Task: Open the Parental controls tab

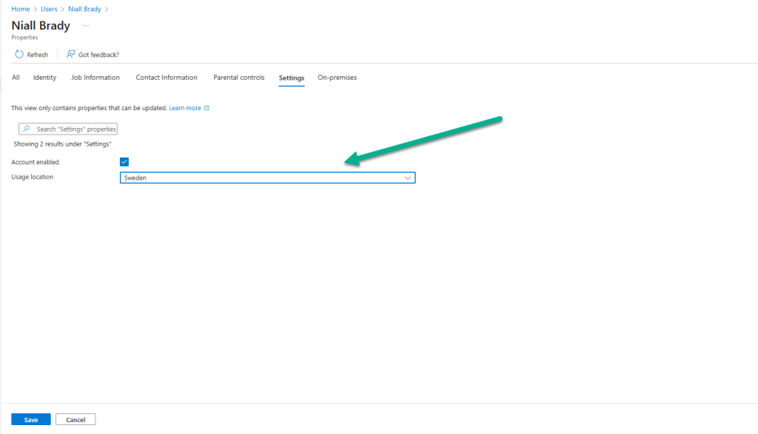Action: point(238,78)
